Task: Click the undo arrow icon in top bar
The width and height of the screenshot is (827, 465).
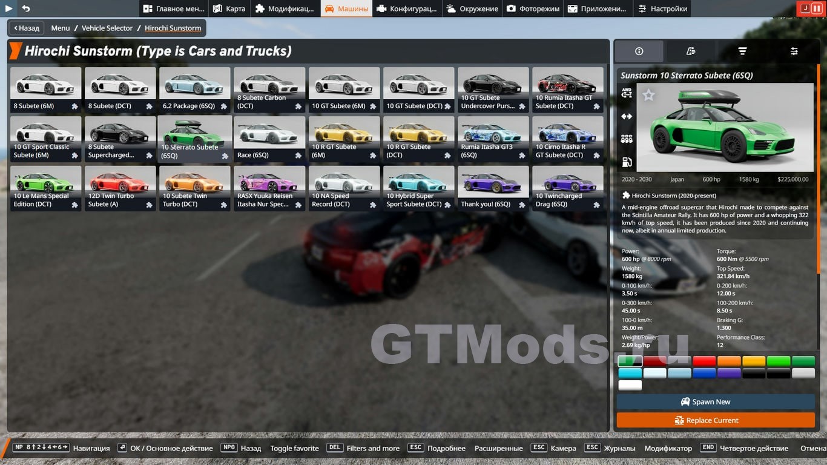Action: click(x=25, y=8)
